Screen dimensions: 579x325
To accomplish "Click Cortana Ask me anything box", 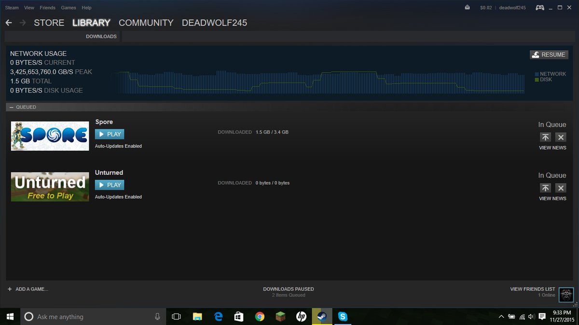I will [93, 316].
